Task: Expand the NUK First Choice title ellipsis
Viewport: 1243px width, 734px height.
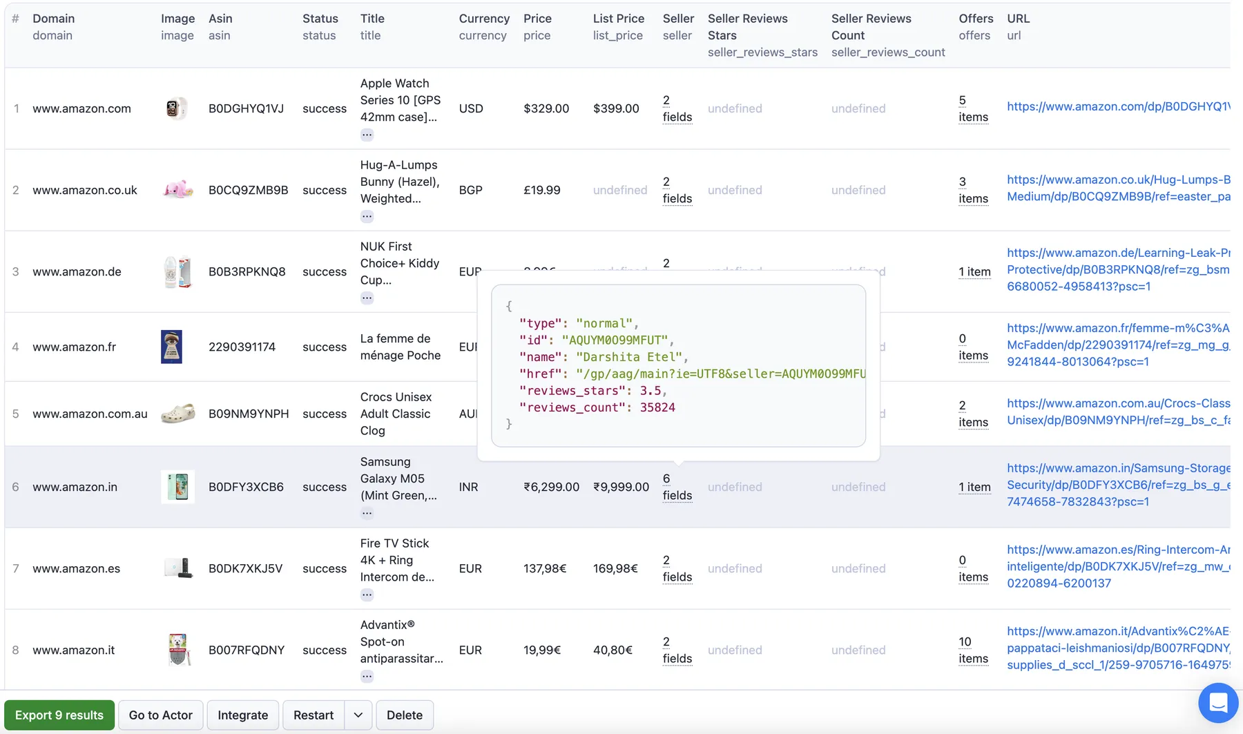Action: (x=367, y=298)
